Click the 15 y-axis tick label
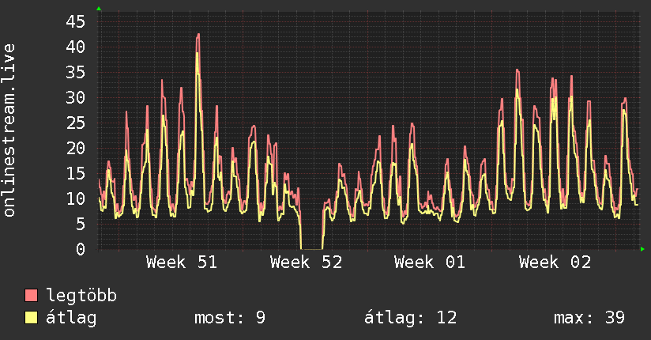 click(x=76, y=174)
